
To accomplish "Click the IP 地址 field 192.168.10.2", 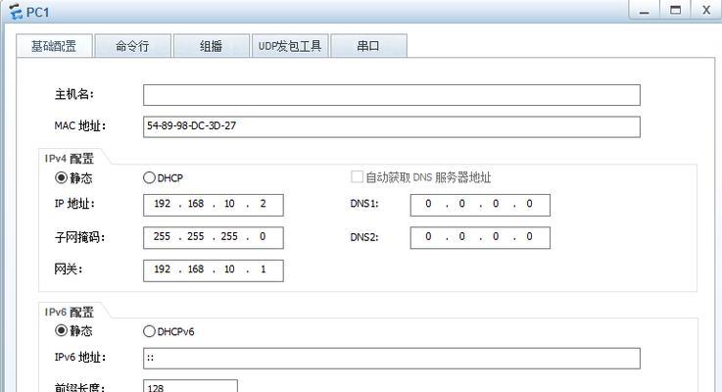I will (x=214, y=205).
